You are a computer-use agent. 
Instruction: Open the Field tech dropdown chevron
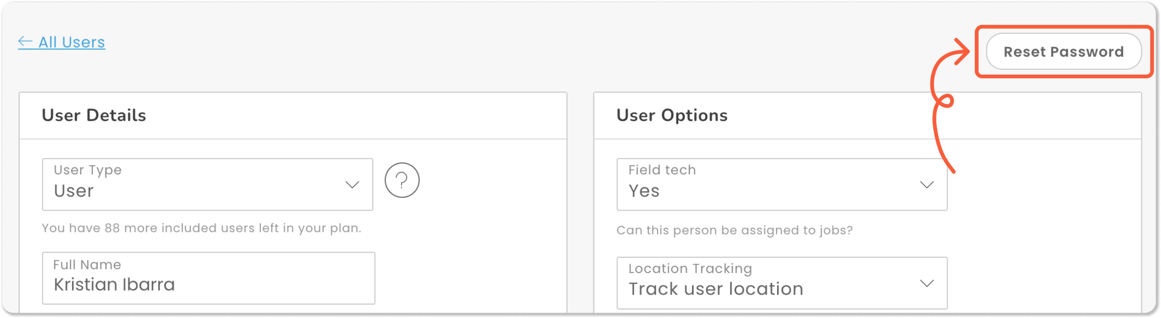tap(926, 185)
